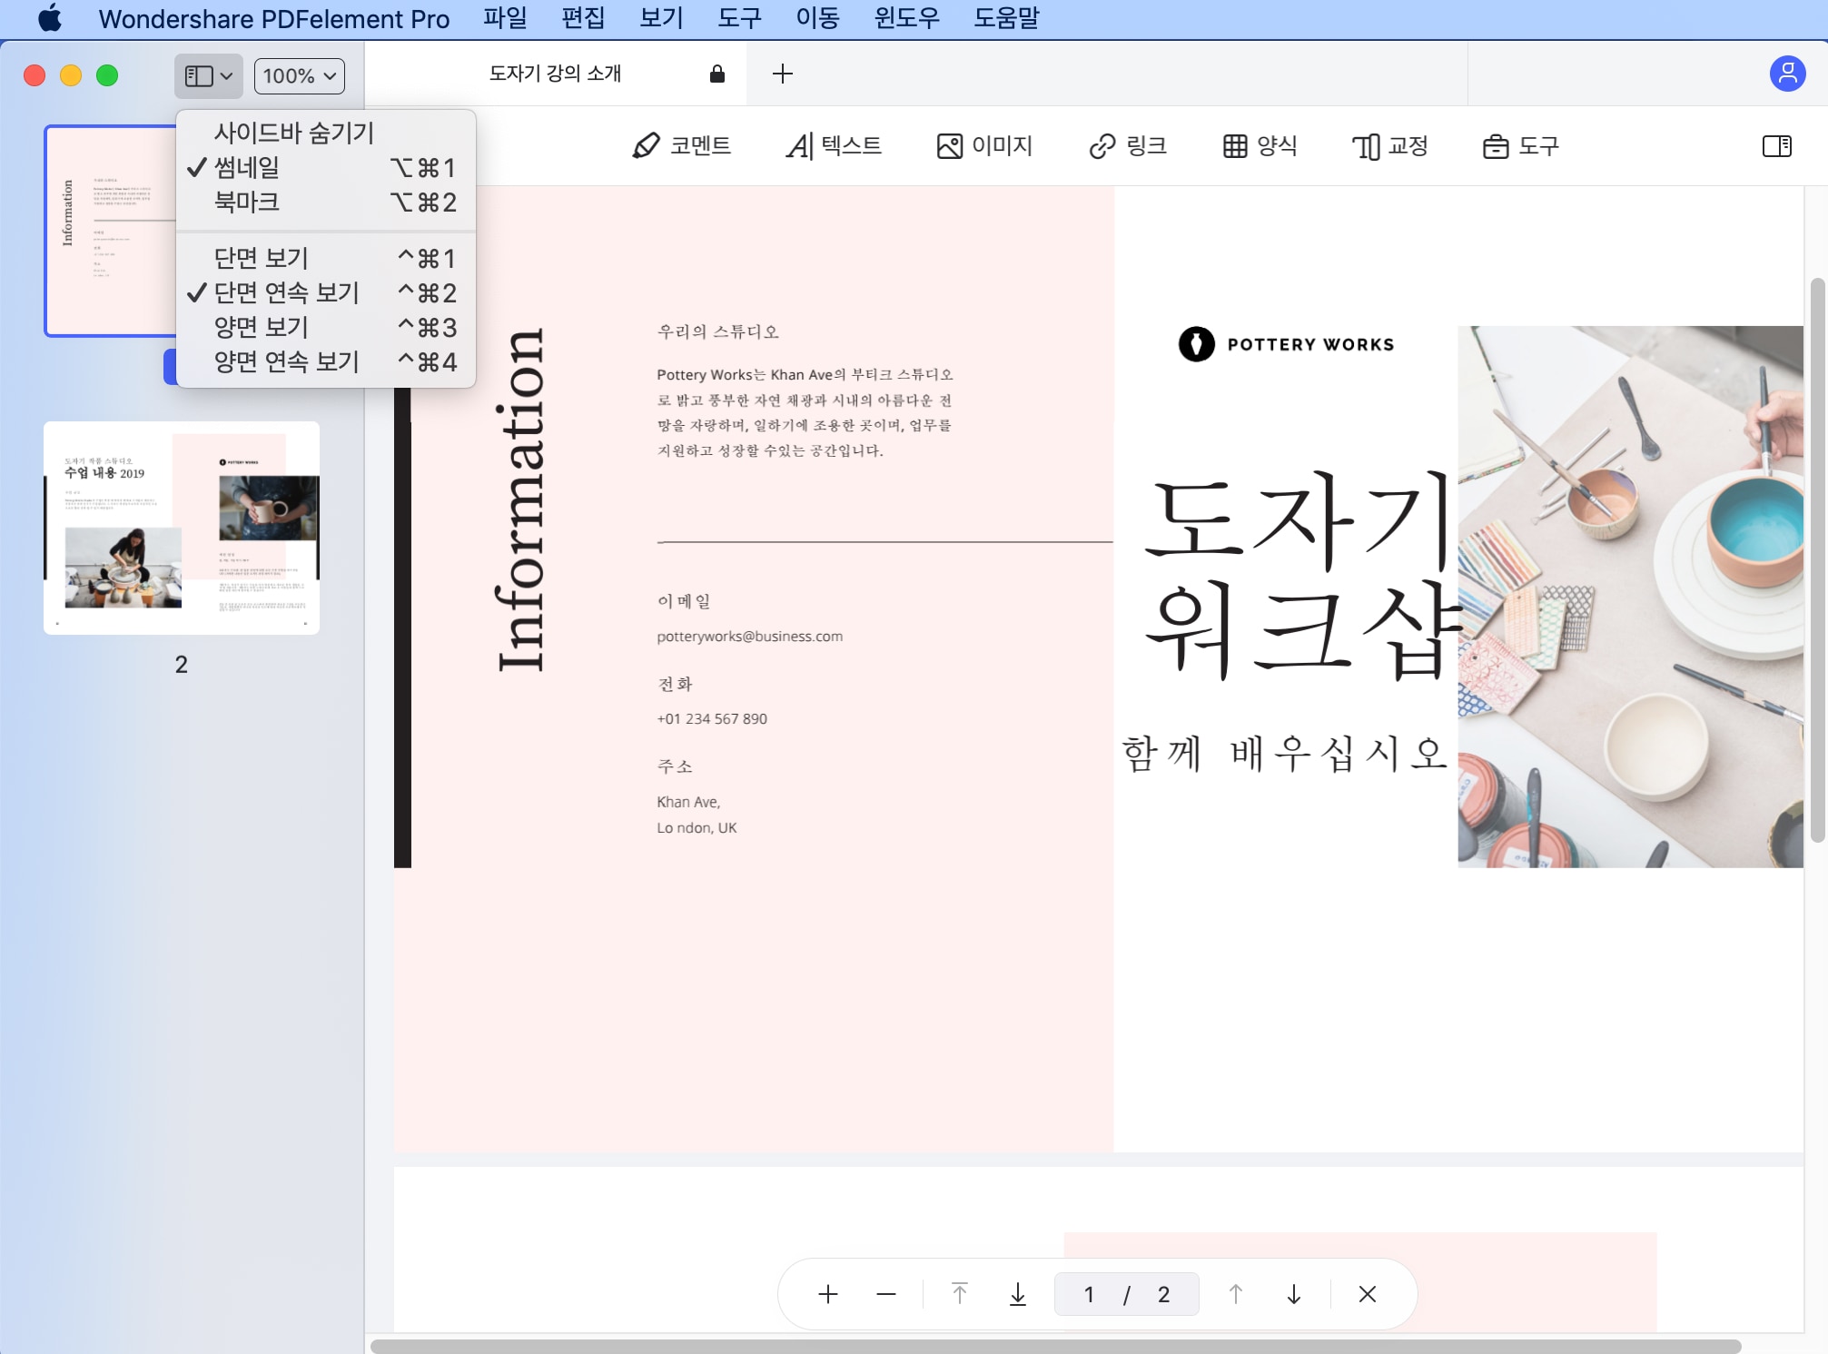
Task: Open the Link (링크) tool
Action: [1128, 146]
